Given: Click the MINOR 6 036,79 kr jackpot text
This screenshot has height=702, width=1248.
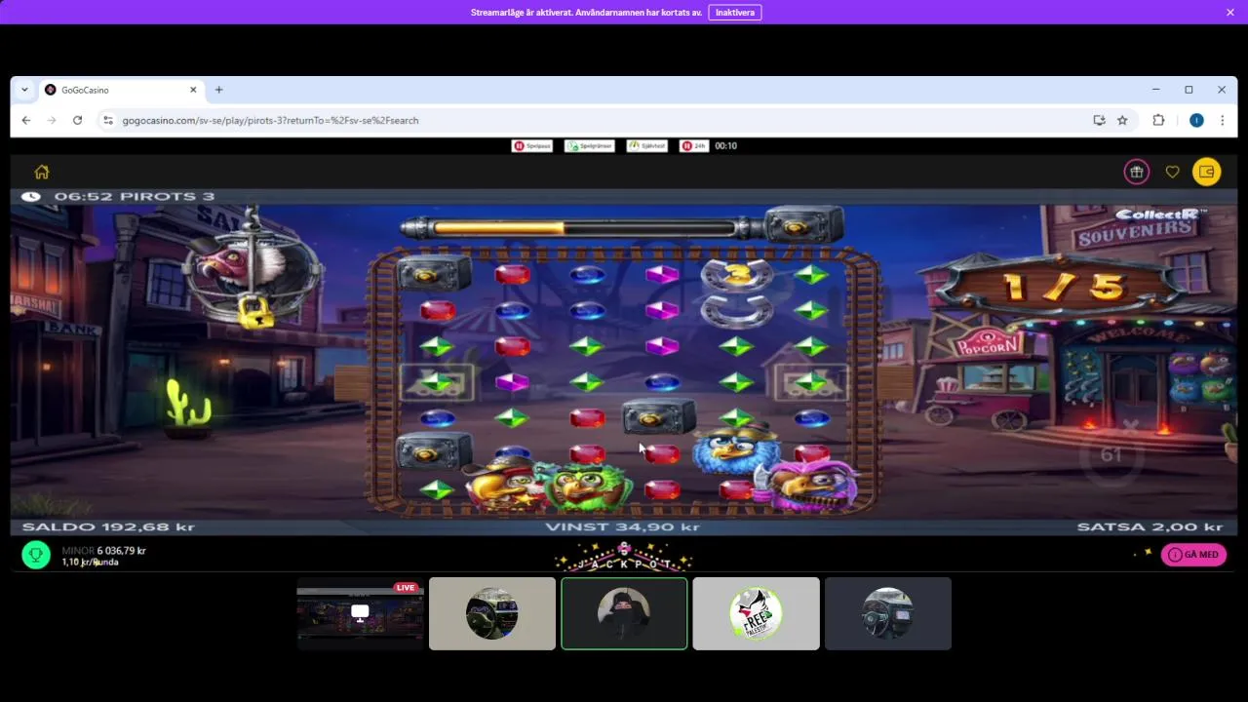Looking at the screenshot, I should 104,551.
